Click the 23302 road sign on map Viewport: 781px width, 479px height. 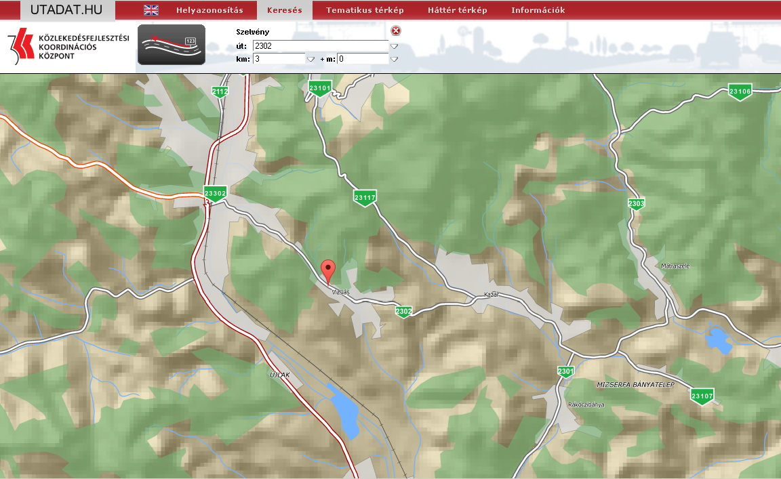(215, 194)
